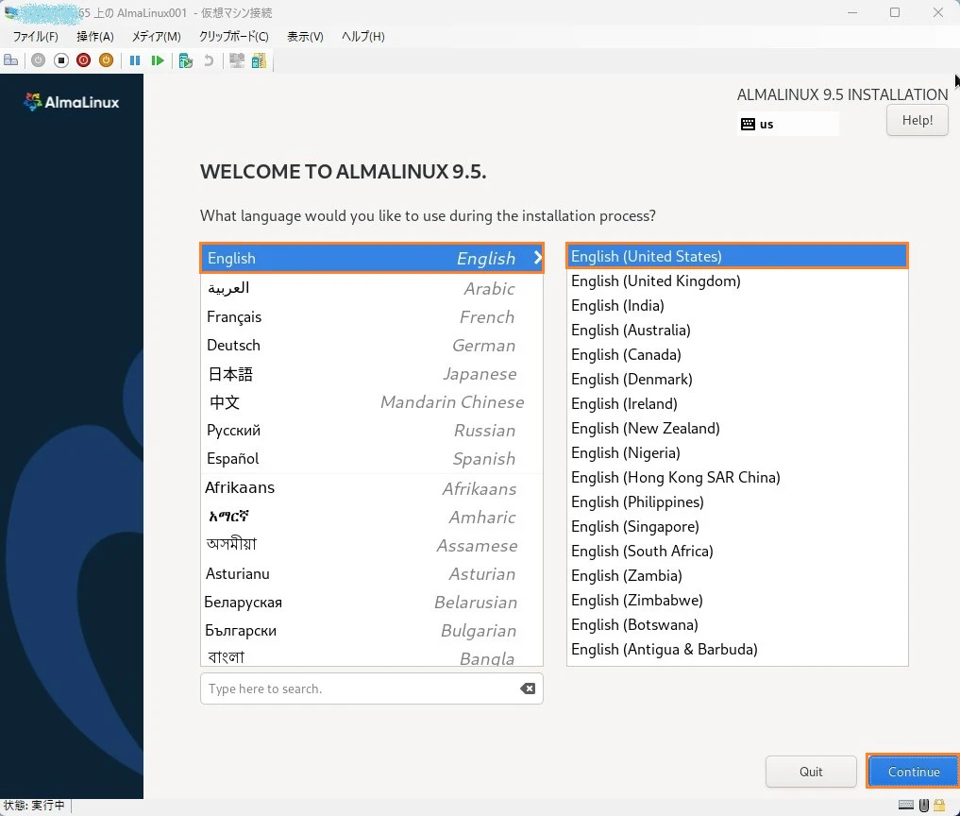Turn off the VM with the black stop icon
Screen dimensions: 960x816
(60, 60)
